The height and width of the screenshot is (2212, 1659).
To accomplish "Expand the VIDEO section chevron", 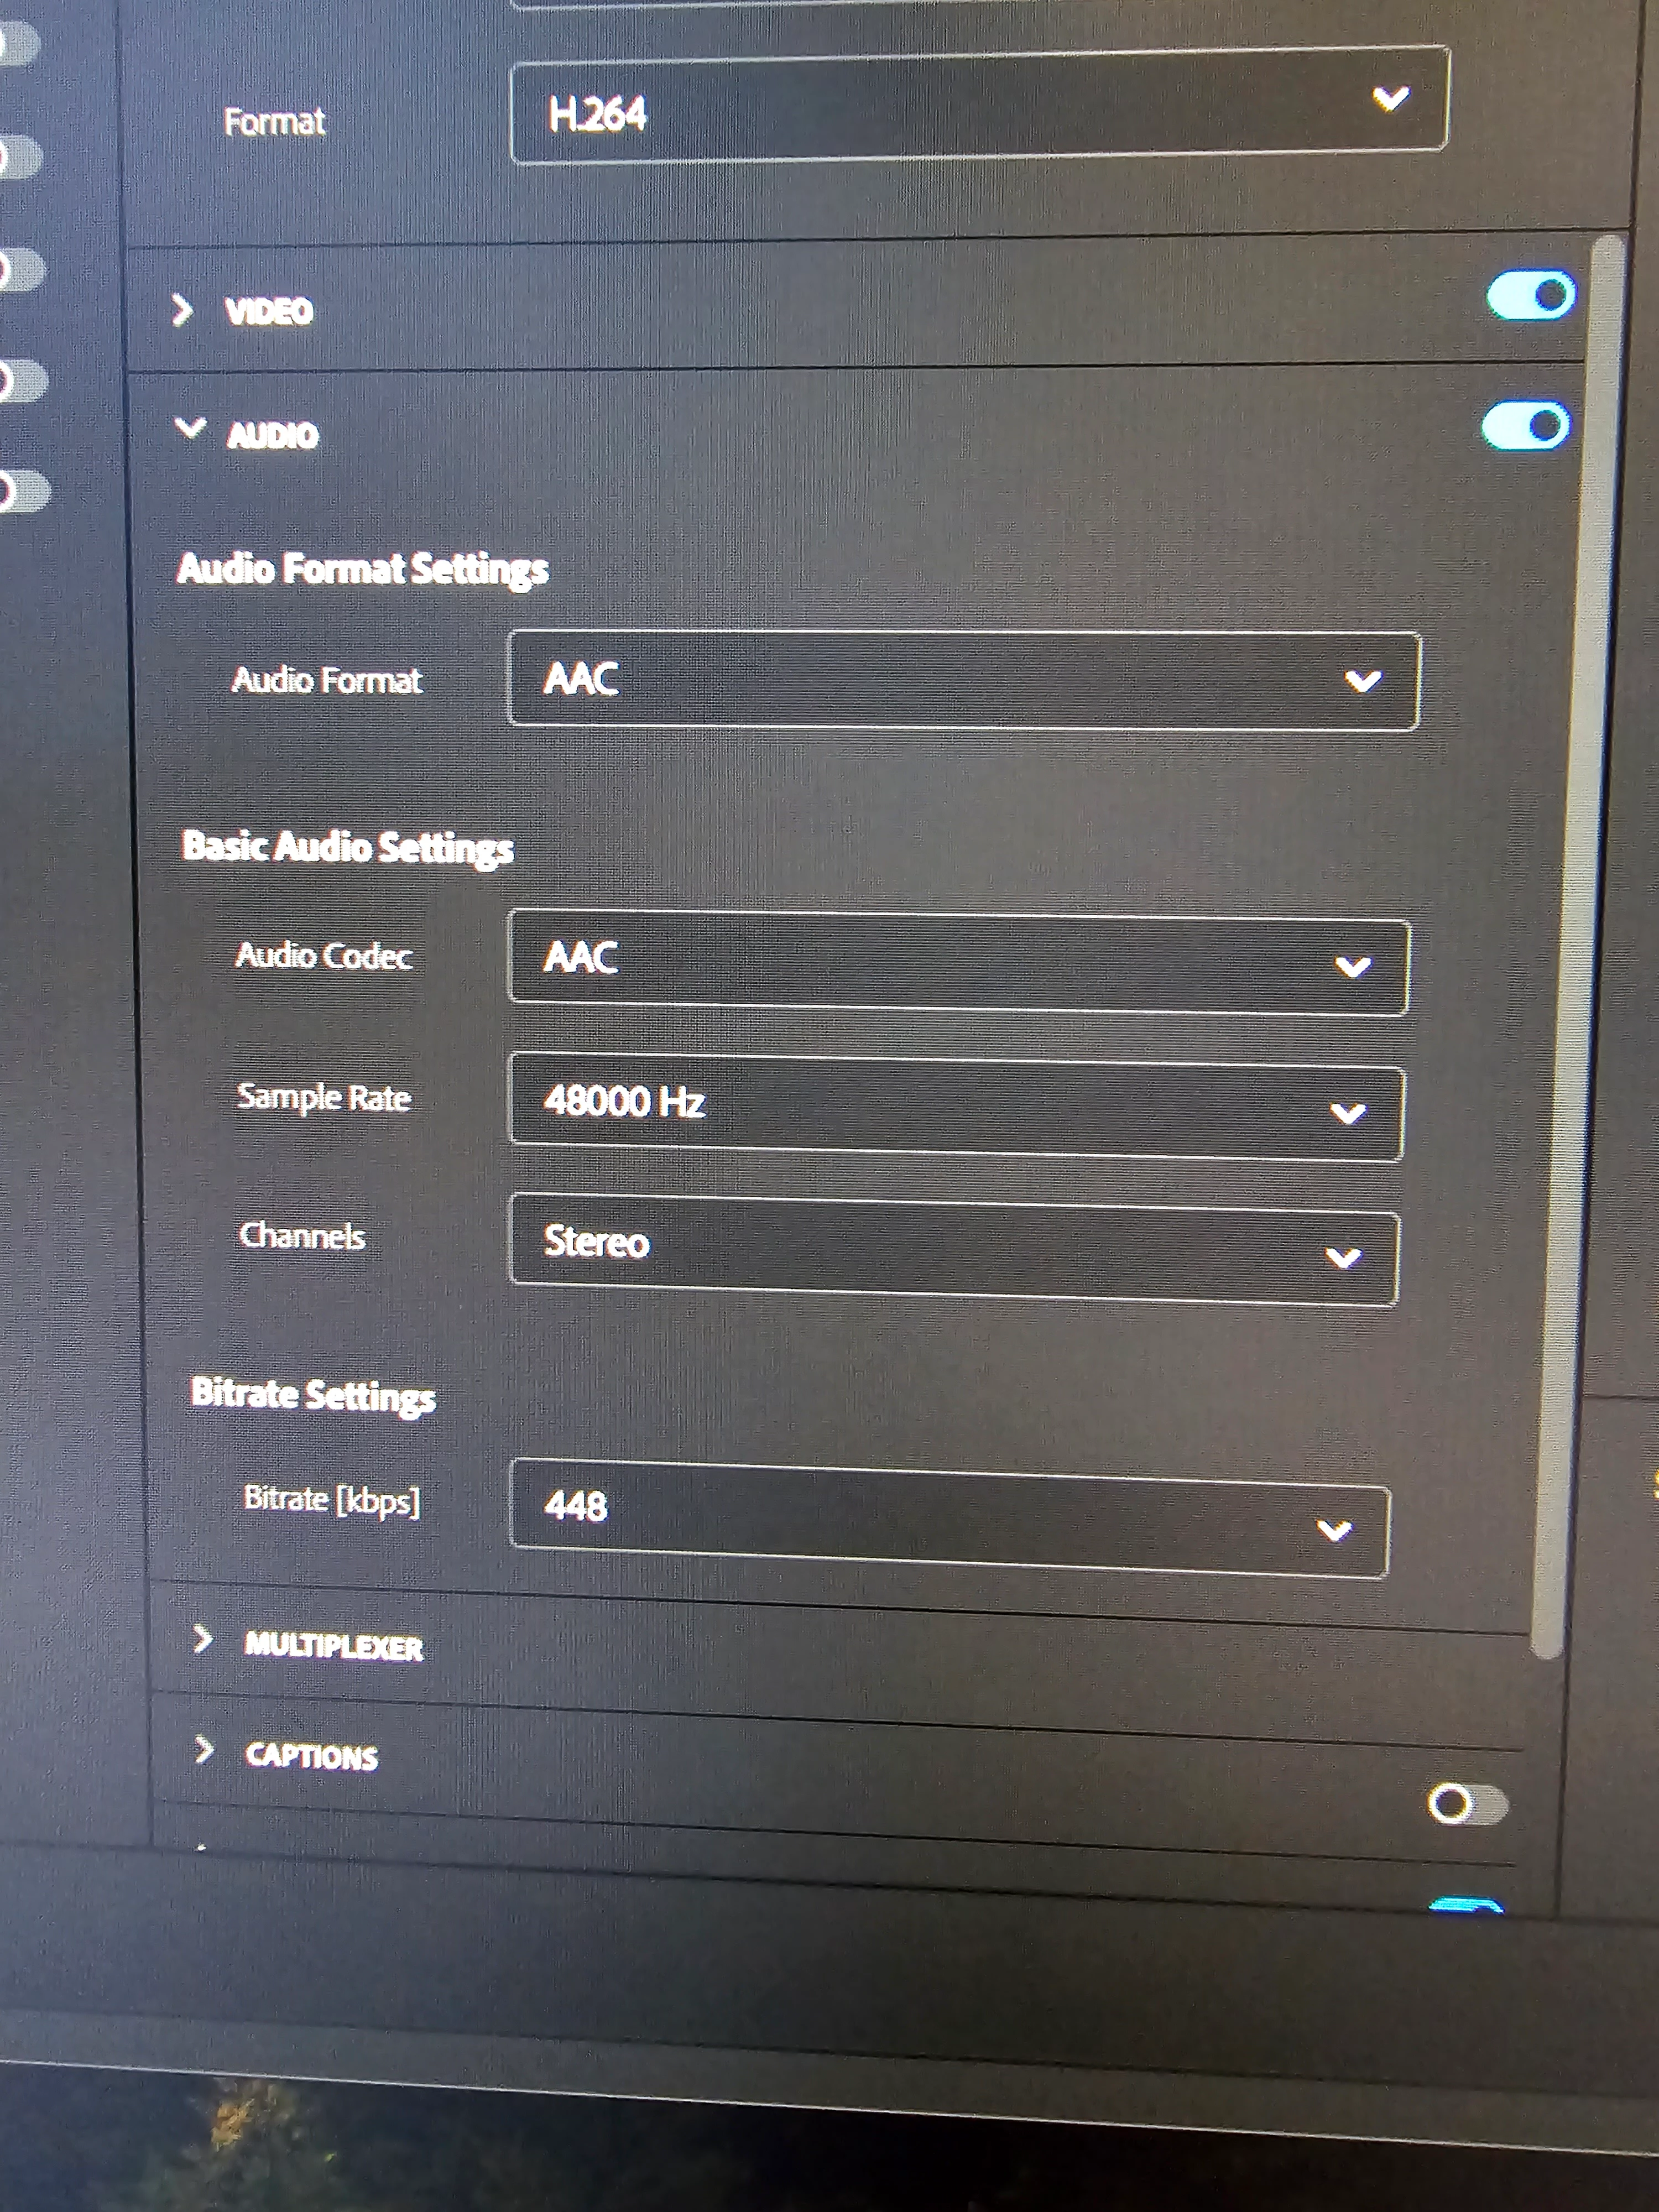I will click(x=182, y=310).
